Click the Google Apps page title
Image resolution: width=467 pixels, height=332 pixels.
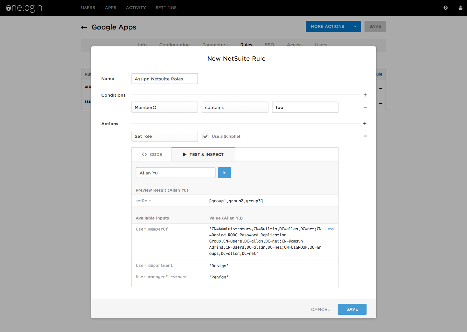click(x=114, y=27)
